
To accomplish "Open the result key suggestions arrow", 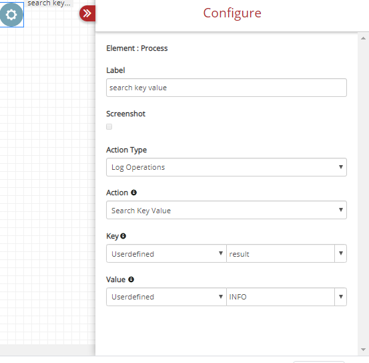I will click(340, 253).
